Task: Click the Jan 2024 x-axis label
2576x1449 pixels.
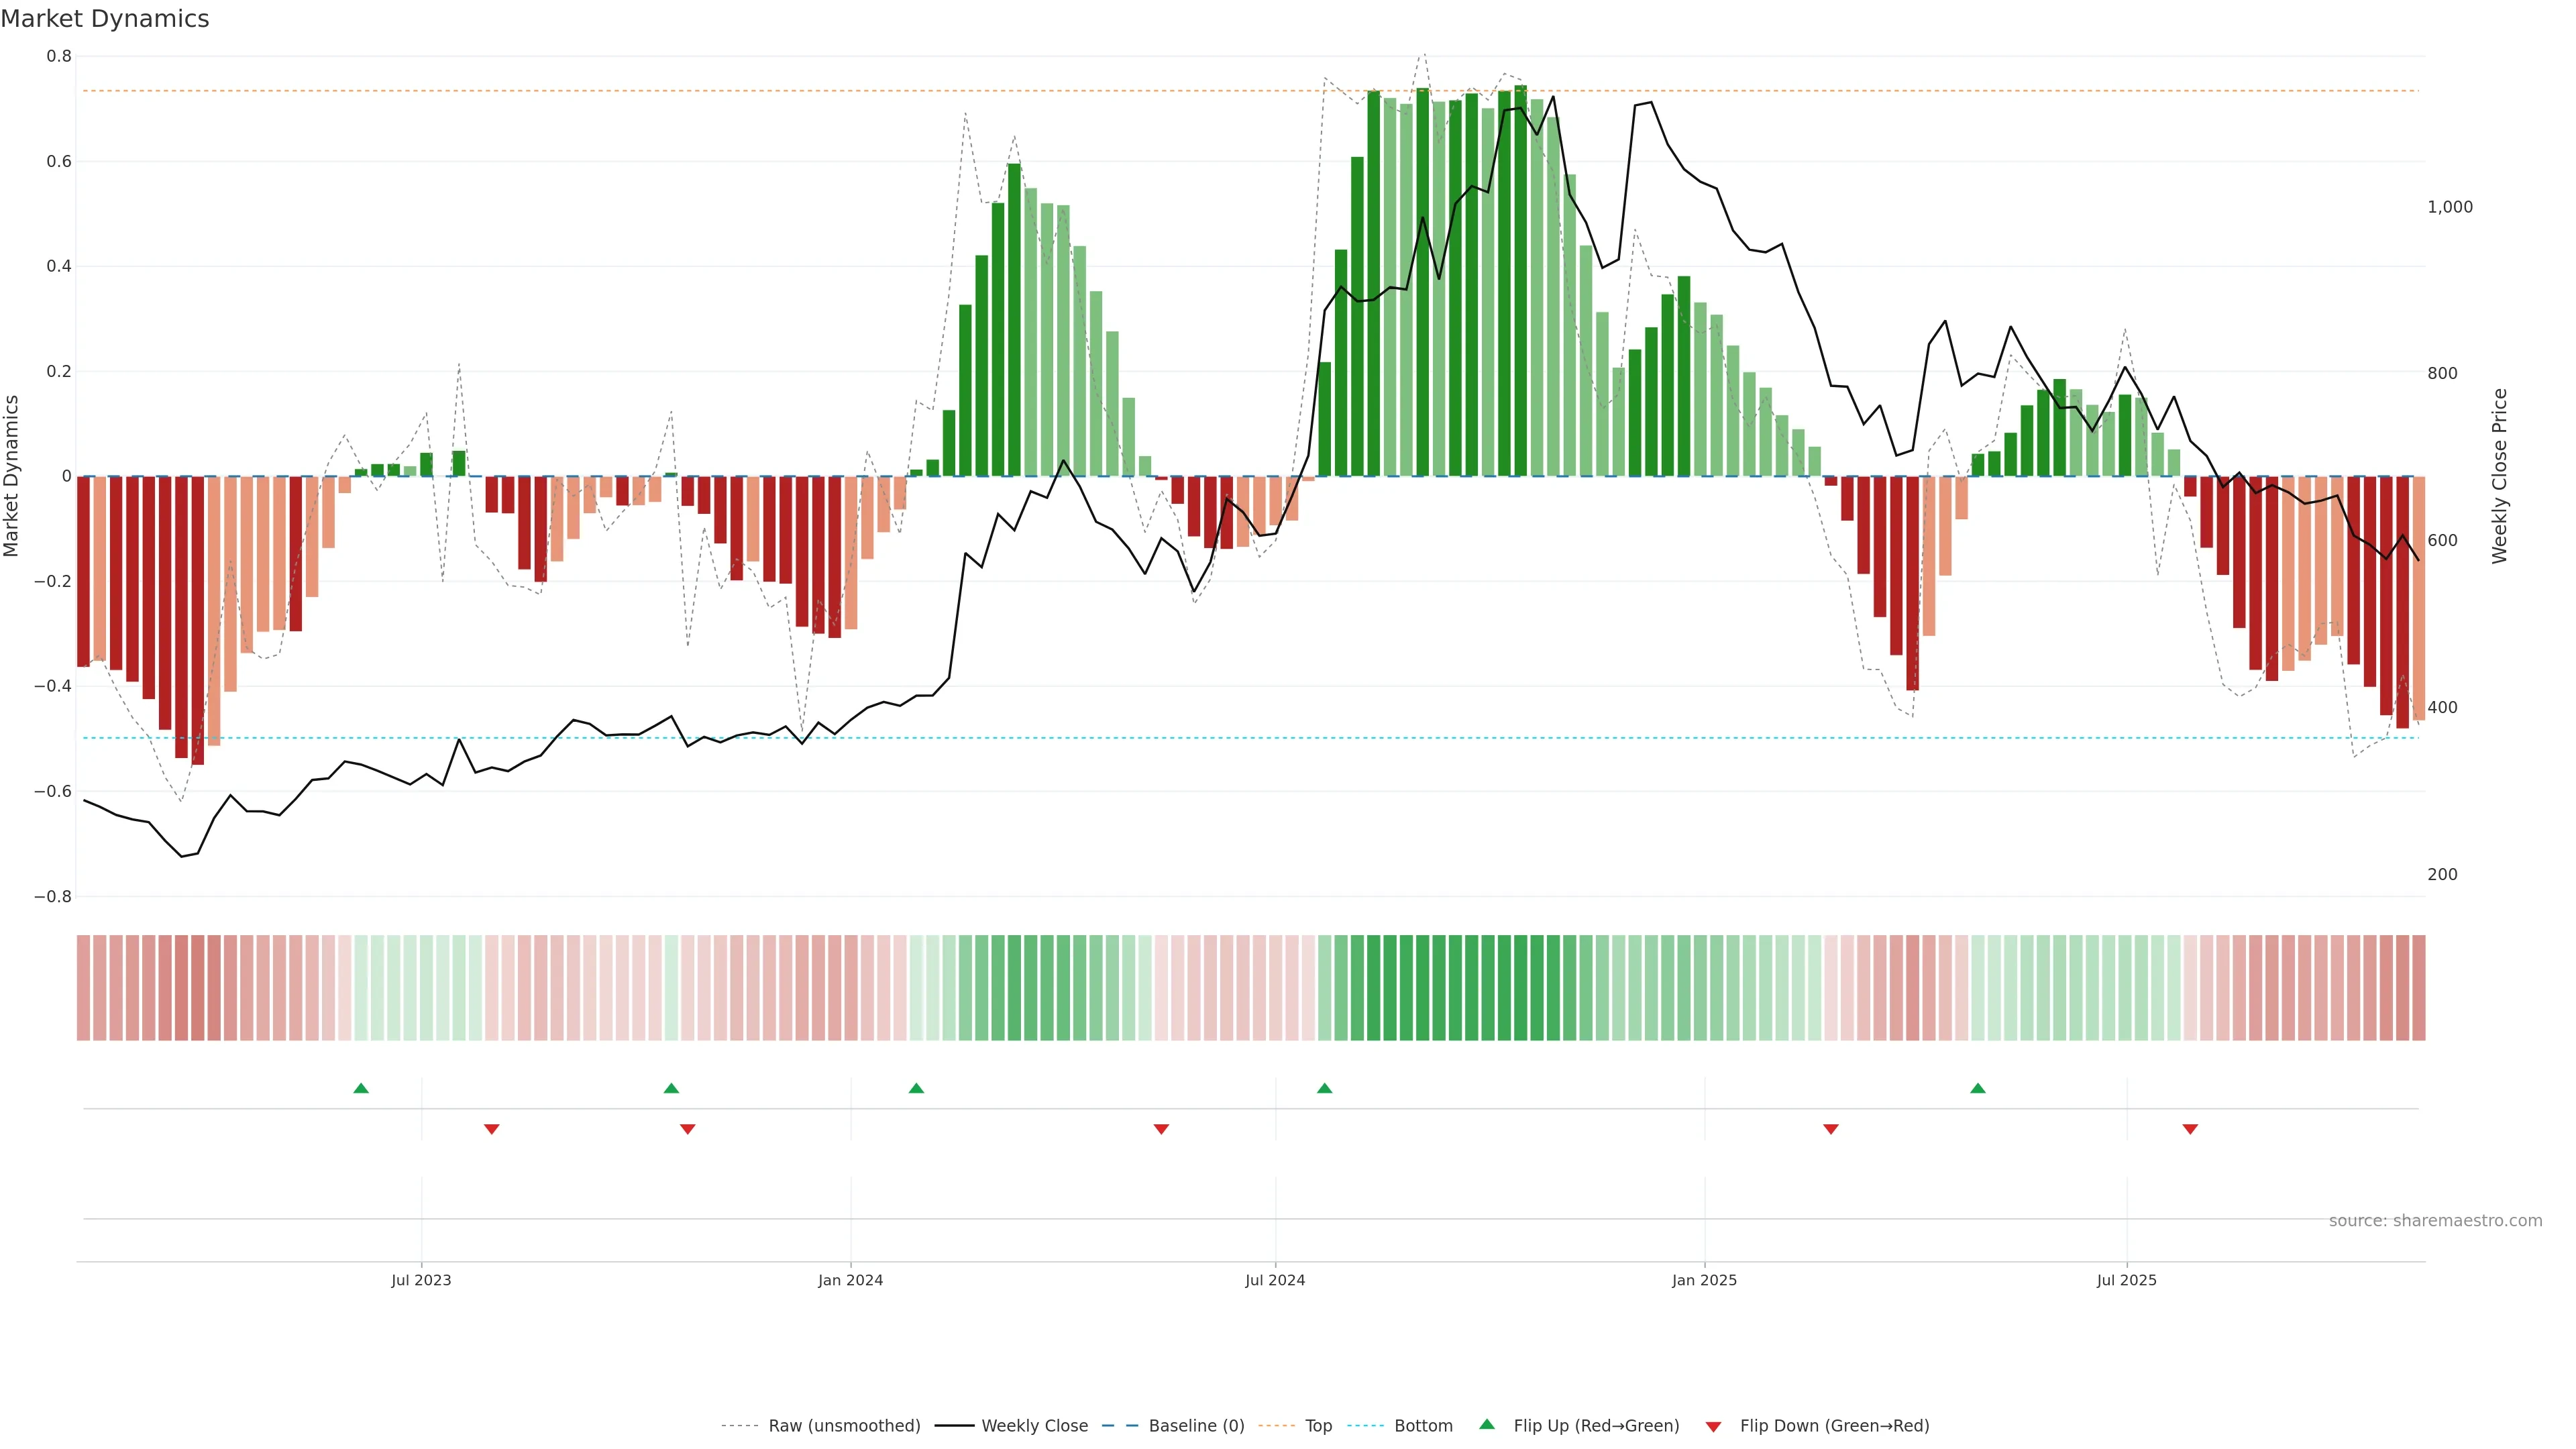Action: pyautogui.click(x=850, y=1280)
